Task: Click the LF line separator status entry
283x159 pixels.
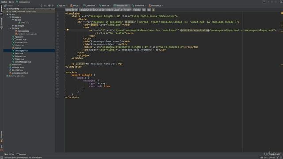Action: [x=266, y=158]
